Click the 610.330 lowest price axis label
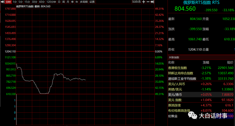This screenshot has width=235, height=126. 11,94
